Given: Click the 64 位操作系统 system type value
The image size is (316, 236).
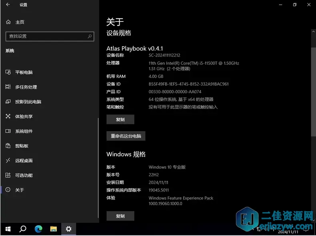Looking at the screenshot, I should pyautogui.click(x=181, y=99).
